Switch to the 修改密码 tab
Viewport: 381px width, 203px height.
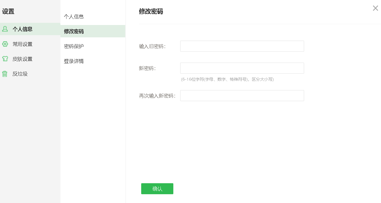click(x=74, y=31)
